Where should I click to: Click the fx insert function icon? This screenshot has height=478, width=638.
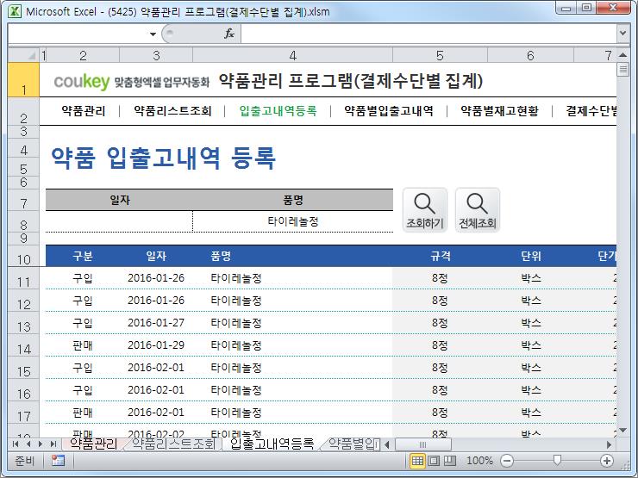(x=229, y=34)
